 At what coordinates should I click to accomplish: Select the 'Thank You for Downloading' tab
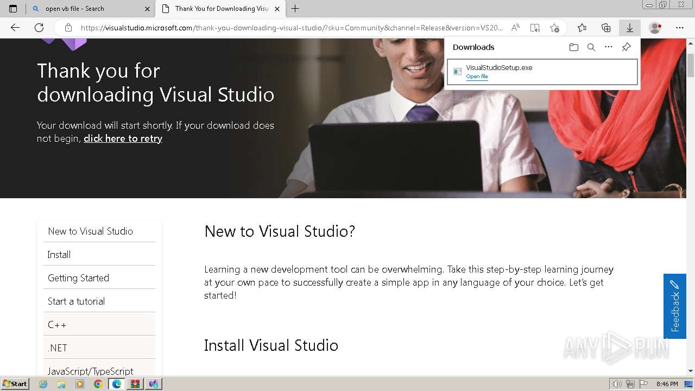coord(220,9)
